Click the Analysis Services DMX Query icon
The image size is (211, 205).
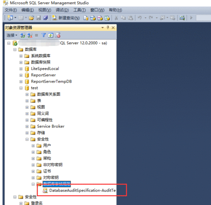coord(100,18)
